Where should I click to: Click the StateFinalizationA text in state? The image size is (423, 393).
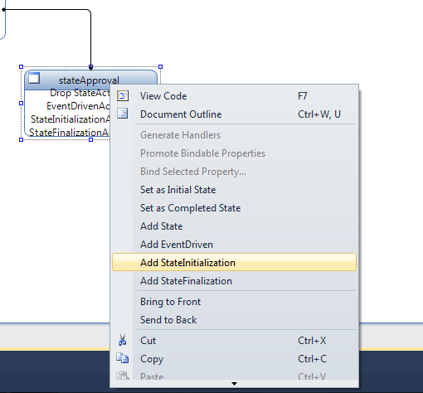(70, 133)
